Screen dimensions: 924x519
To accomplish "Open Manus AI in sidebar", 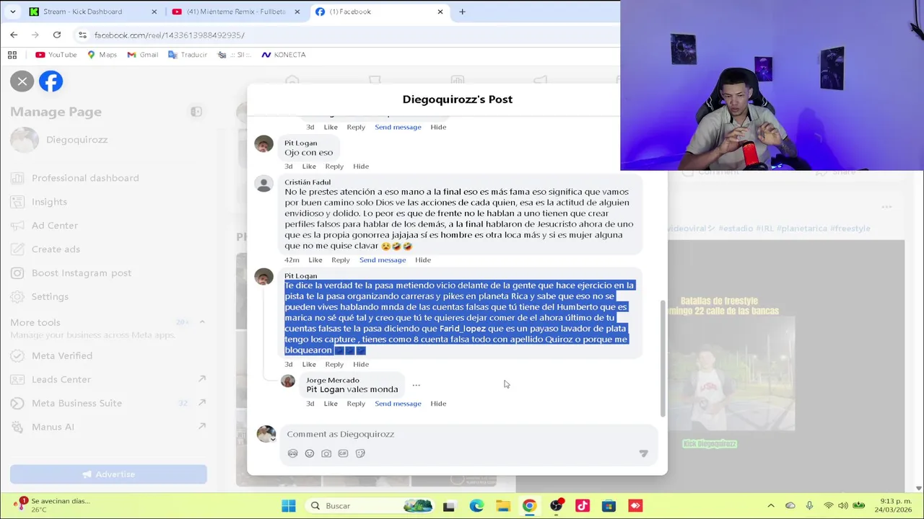I will coord(53,427).
